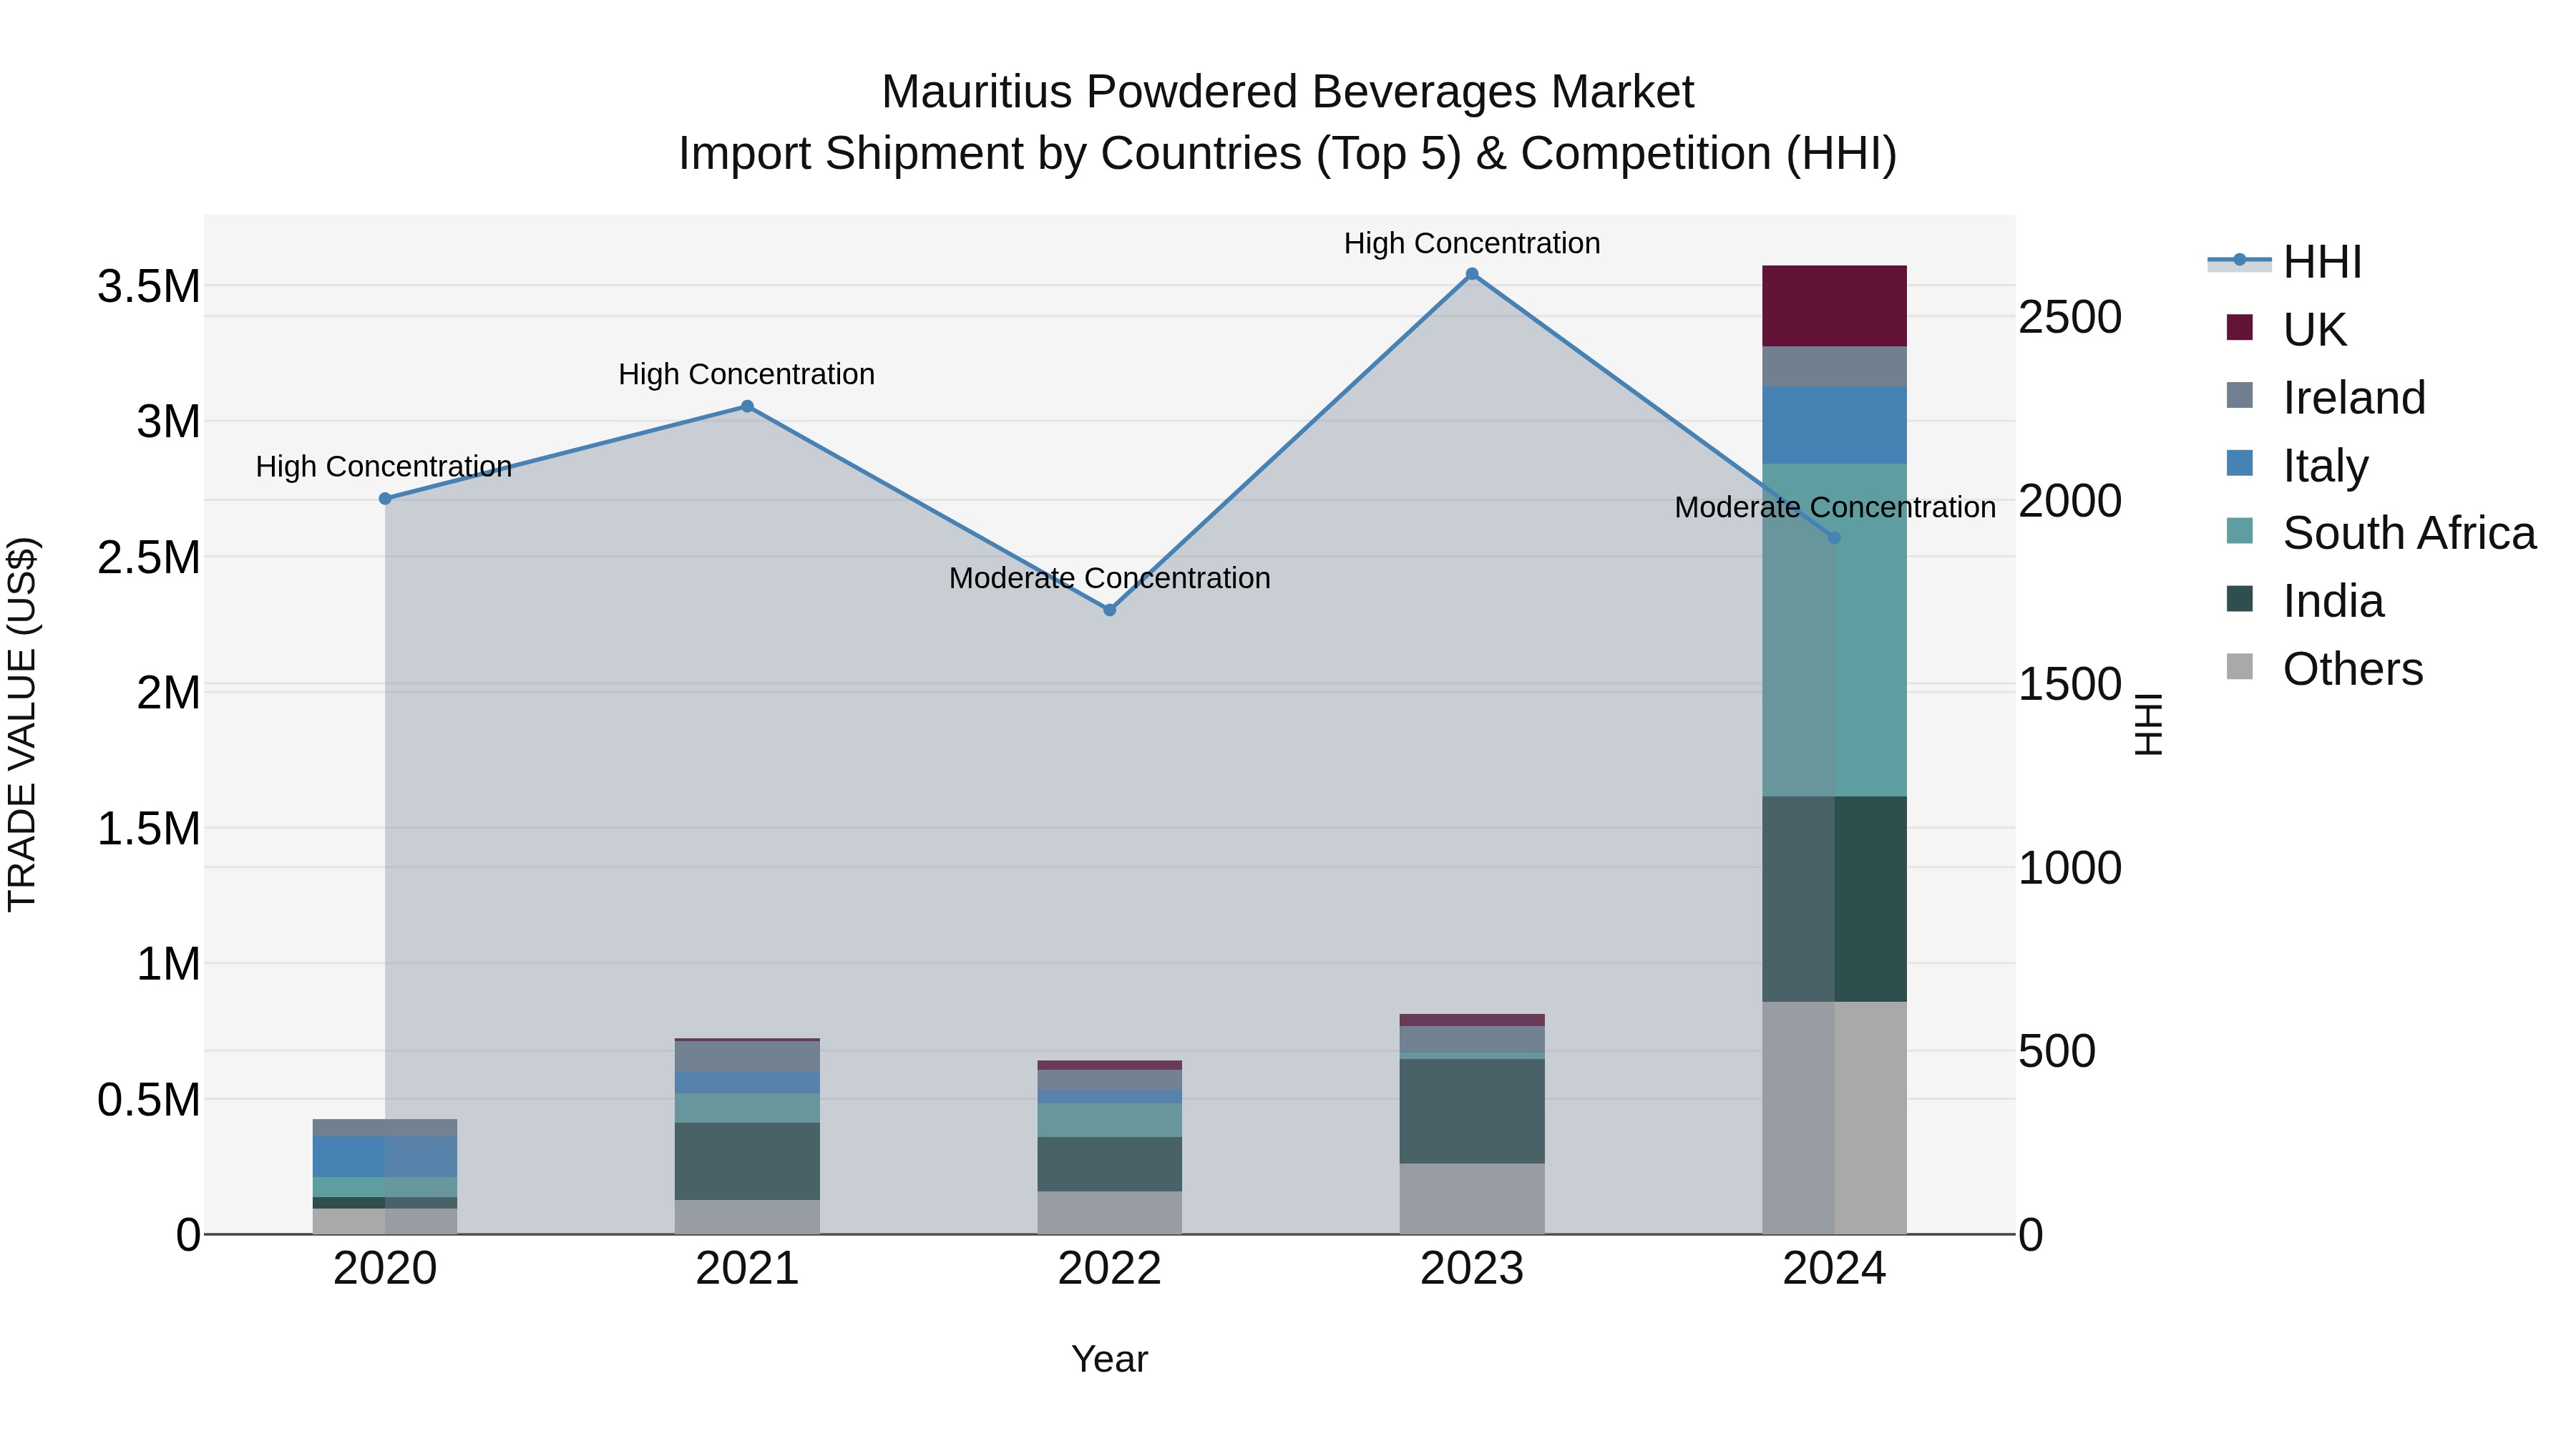This screenshot has width=2576, height=1449.
Task: Click the 2020 HHI data point
Action: [x=385, y=498]
